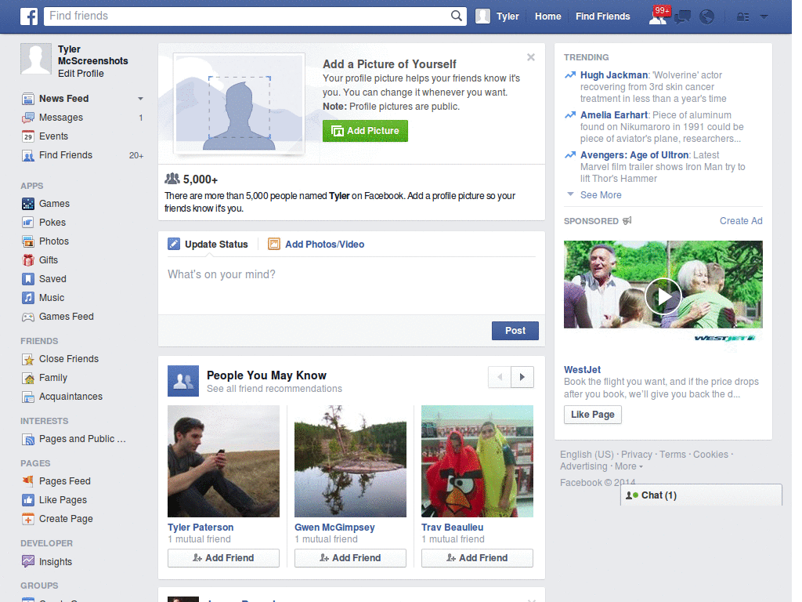Open Tyler profile in top bar
The height and width of the screenshot is (602, 802).
point(497,16)
